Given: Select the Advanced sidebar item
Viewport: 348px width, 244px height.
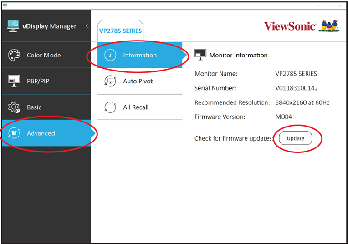Looking at the screenshot, I should [46, 133].
